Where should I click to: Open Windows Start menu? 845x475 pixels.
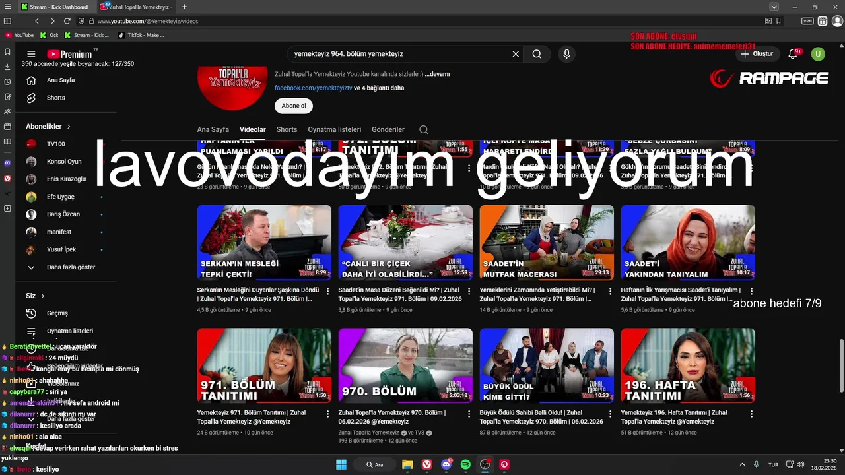coord(341,464)
